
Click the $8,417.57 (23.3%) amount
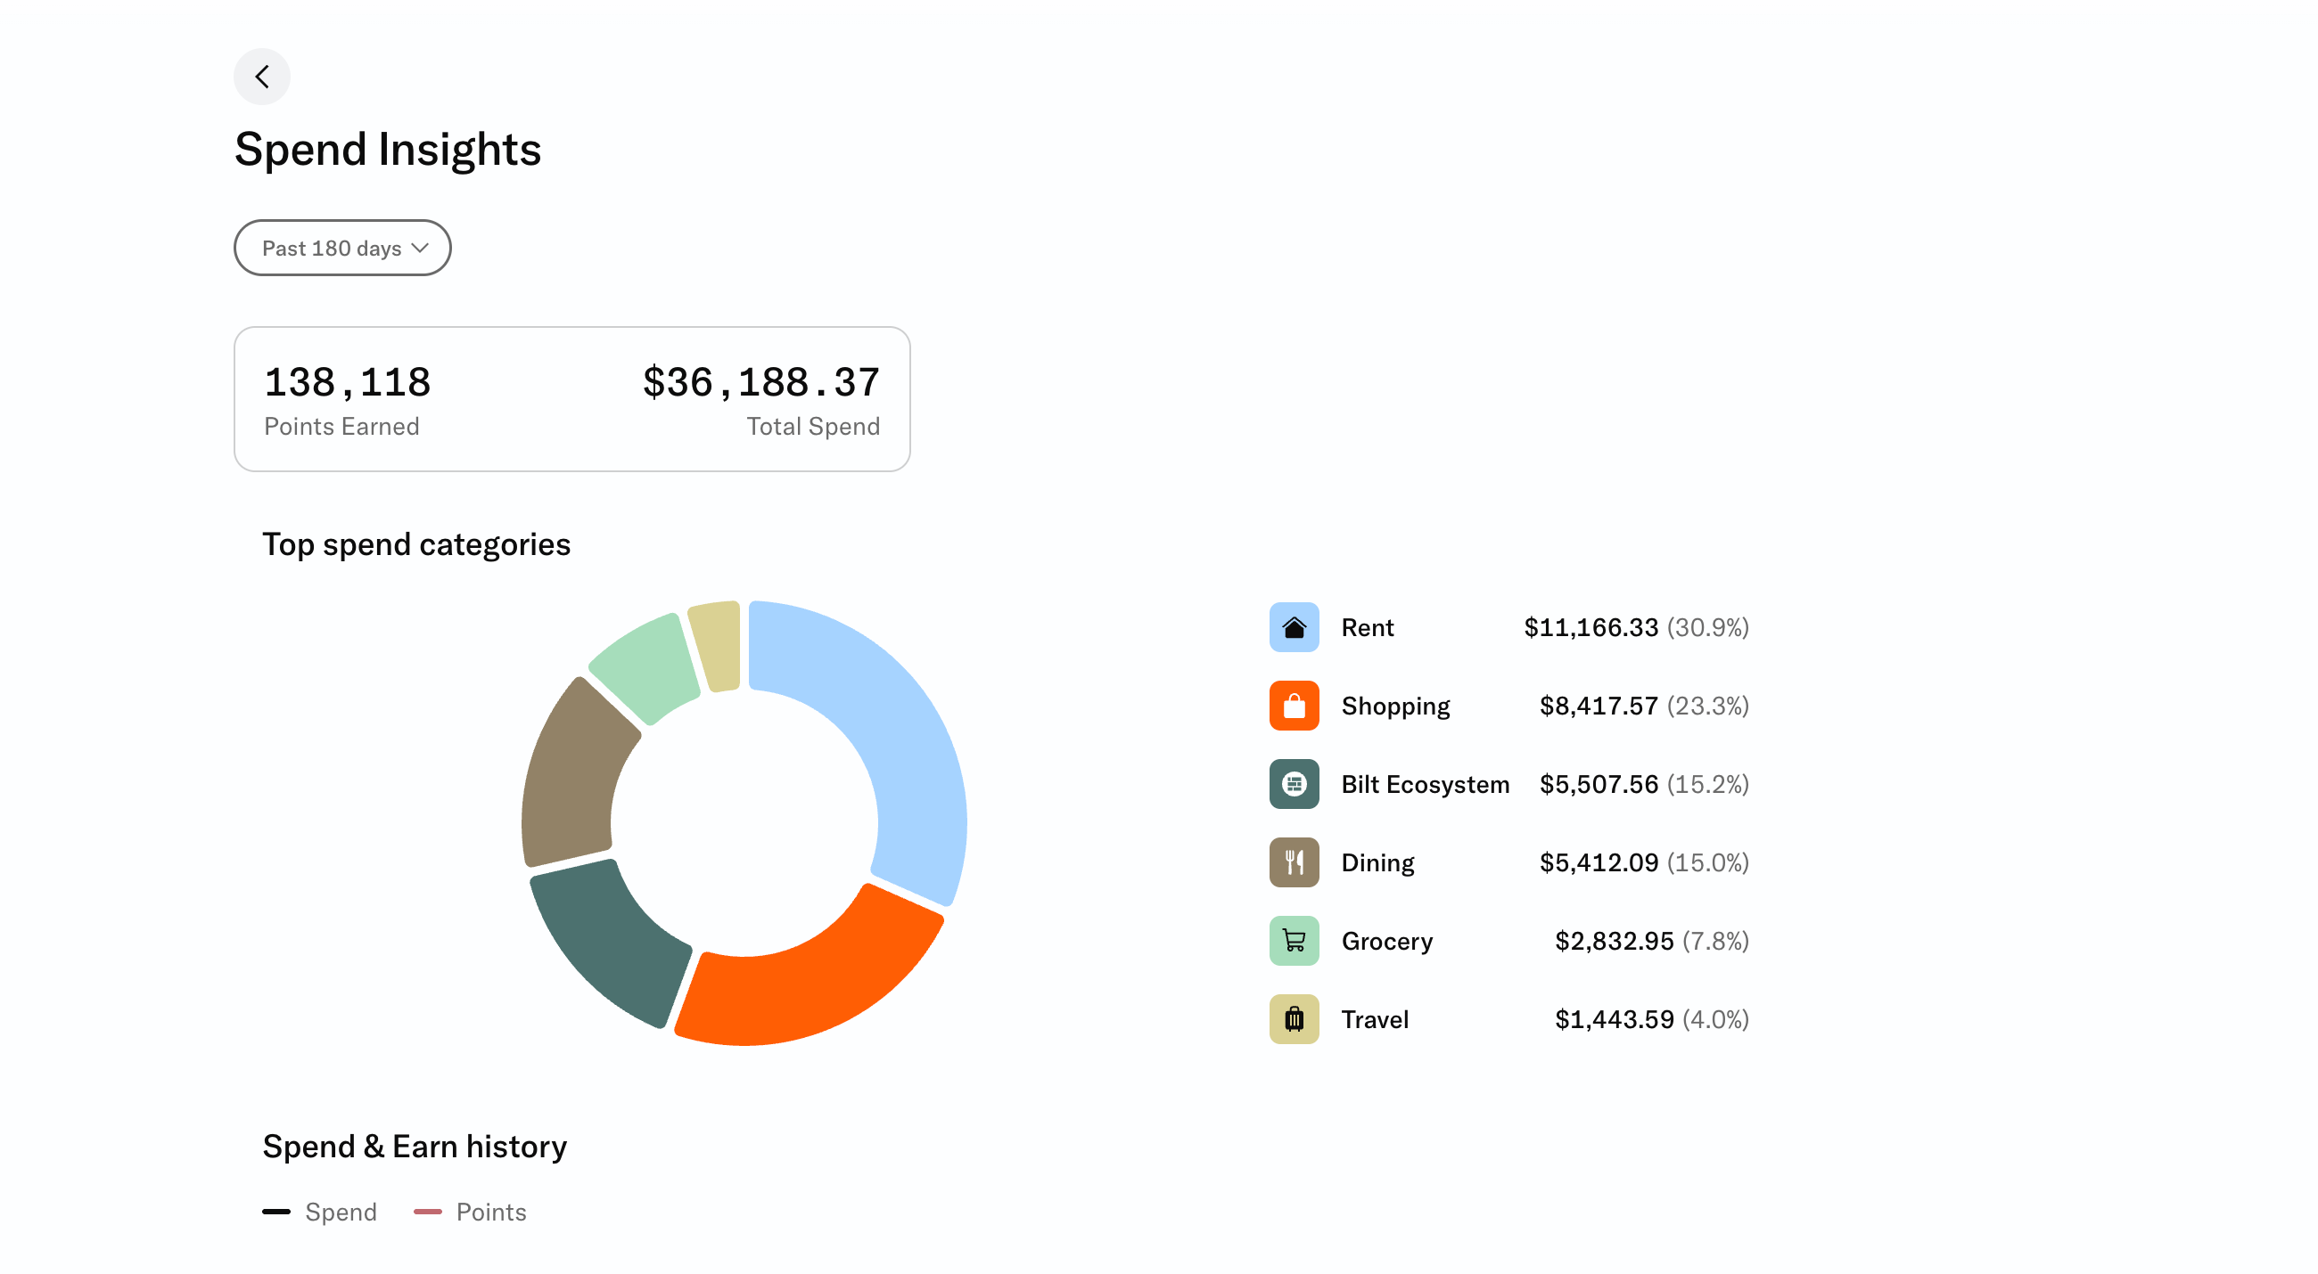click(x=1644, y=706)
